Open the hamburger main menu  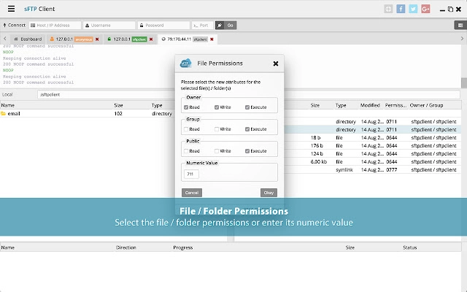point(11,9)
